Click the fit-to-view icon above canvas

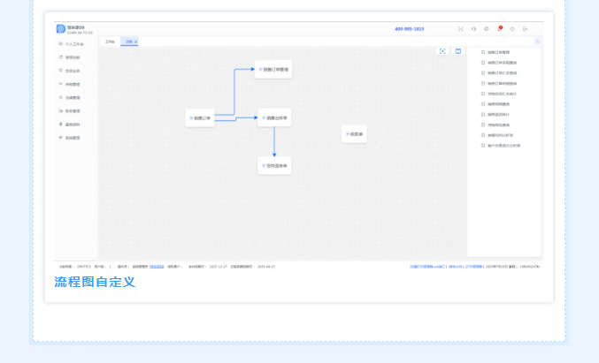pyautogui.click(x=442, y=51)
